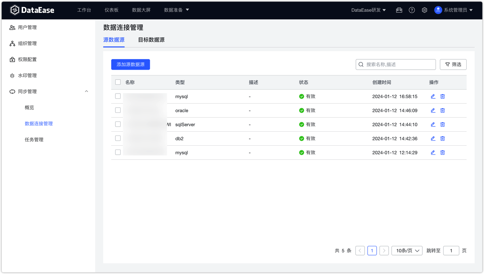Image resolution: width=484 pixels, height=274 pixels.
Task: Delete the mysql row created at 16:58:15
Action: (x=442, y=97)
